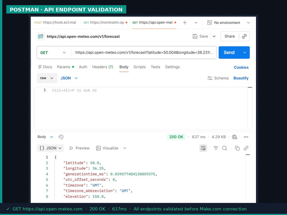The image size is (287, 215).
Task: Switch to the response Preview view
Action: [x=79, y=148]
